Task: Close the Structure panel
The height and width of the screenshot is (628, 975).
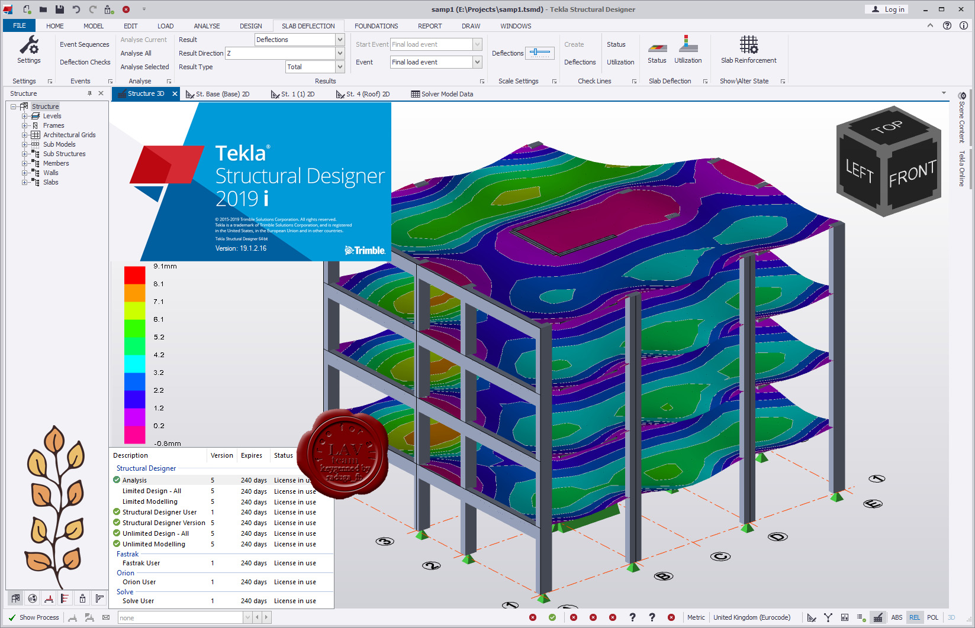Action: [x=101, y=93]
